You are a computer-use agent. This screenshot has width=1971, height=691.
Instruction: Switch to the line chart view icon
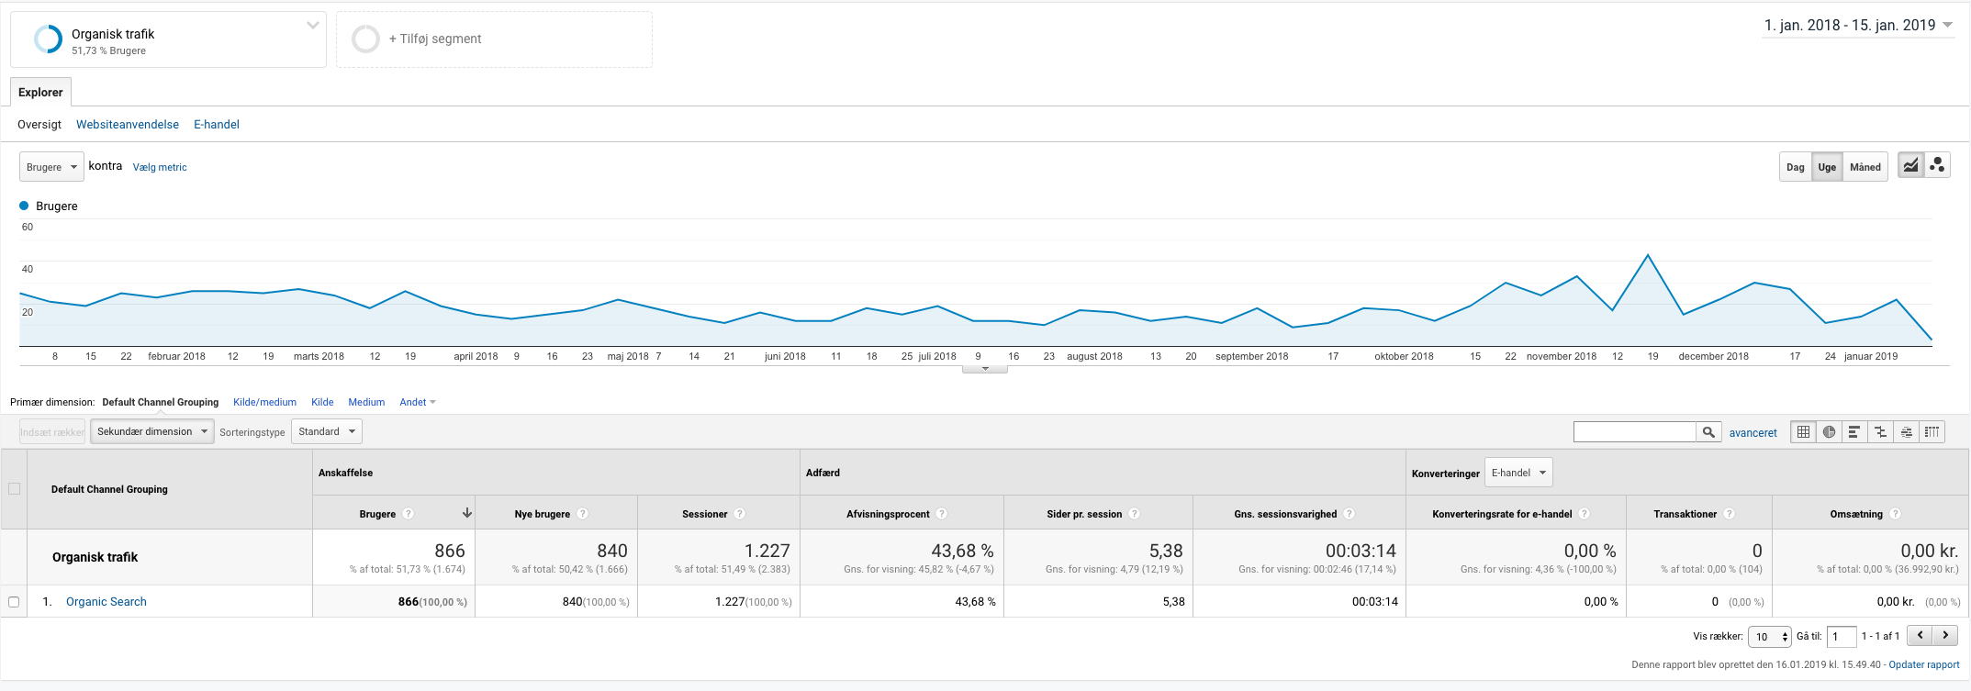(1910, 166)
